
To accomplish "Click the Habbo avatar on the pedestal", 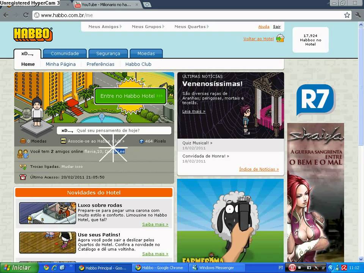I will pyautogui.click(x=37, y=112).
